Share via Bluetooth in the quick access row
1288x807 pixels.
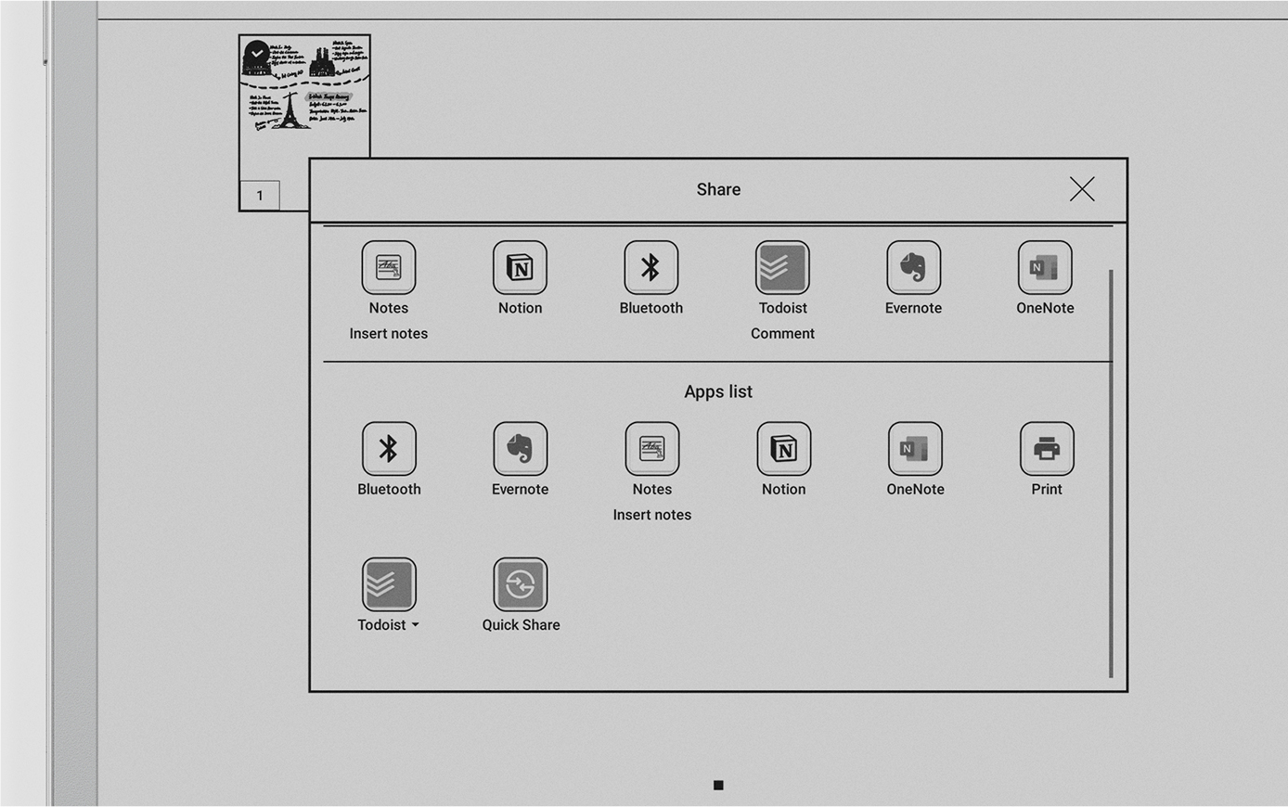(650, 265)
